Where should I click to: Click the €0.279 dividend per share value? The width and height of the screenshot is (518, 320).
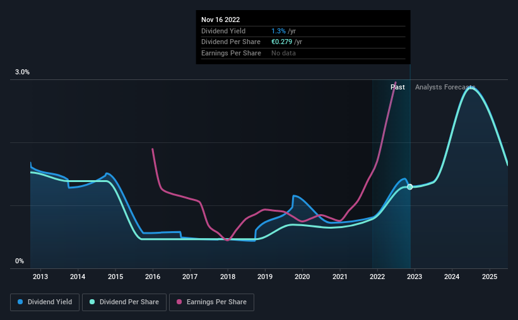[282, 42]
